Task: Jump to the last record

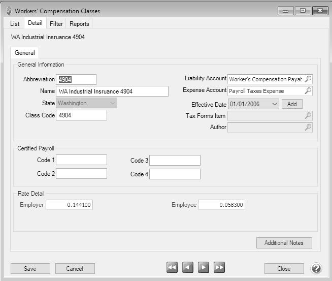Action: [219, 268]
